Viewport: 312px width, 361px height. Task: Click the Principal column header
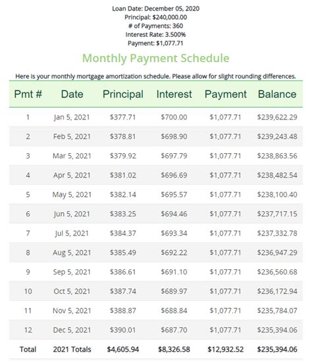123,94
